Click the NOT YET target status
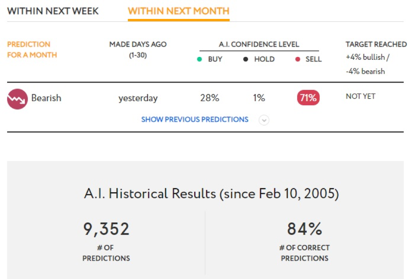Image resolution: width=411 pixels, height=279 pixels. [361, 97]
